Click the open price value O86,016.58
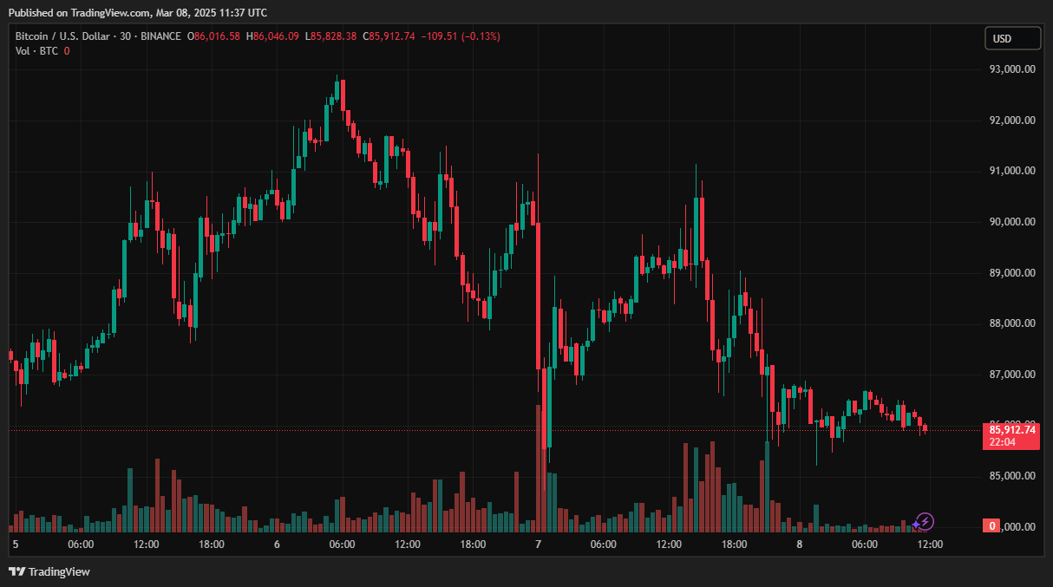The height and width of the screenshot is (587, 1053). click(x=217, y=36)
